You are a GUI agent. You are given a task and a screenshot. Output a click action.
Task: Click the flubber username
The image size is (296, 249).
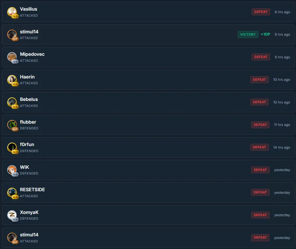point(28,122)
